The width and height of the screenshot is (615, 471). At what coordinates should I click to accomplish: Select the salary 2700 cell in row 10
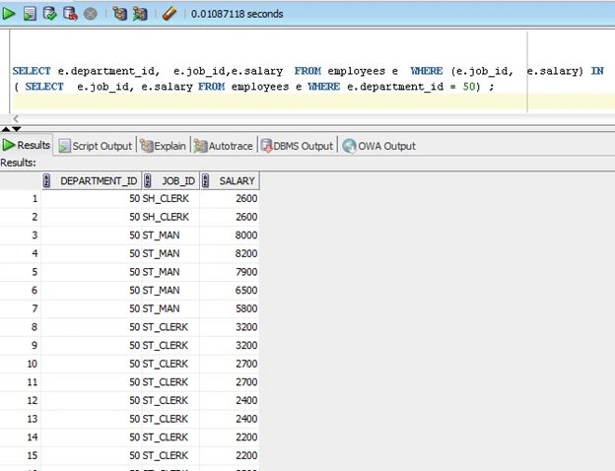click(x=230, y=364)
